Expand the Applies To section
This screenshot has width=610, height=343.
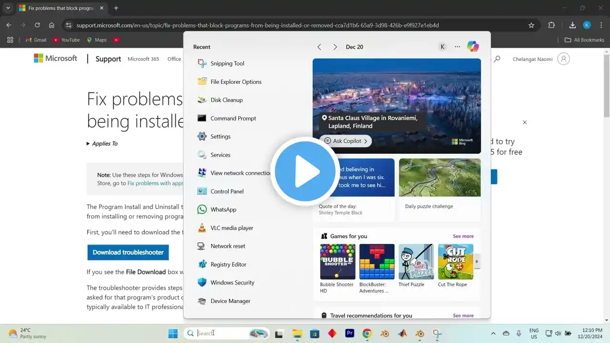coord(102,143)
